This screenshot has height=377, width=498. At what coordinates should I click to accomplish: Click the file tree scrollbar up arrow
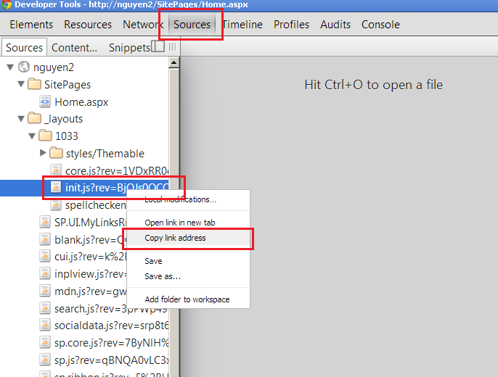[x=174, y=63]
